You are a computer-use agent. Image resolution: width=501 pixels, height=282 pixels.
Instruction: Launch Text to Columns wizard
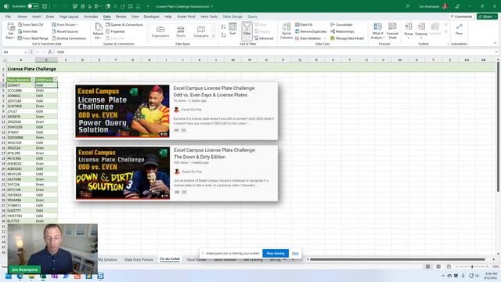coord(287,31)
